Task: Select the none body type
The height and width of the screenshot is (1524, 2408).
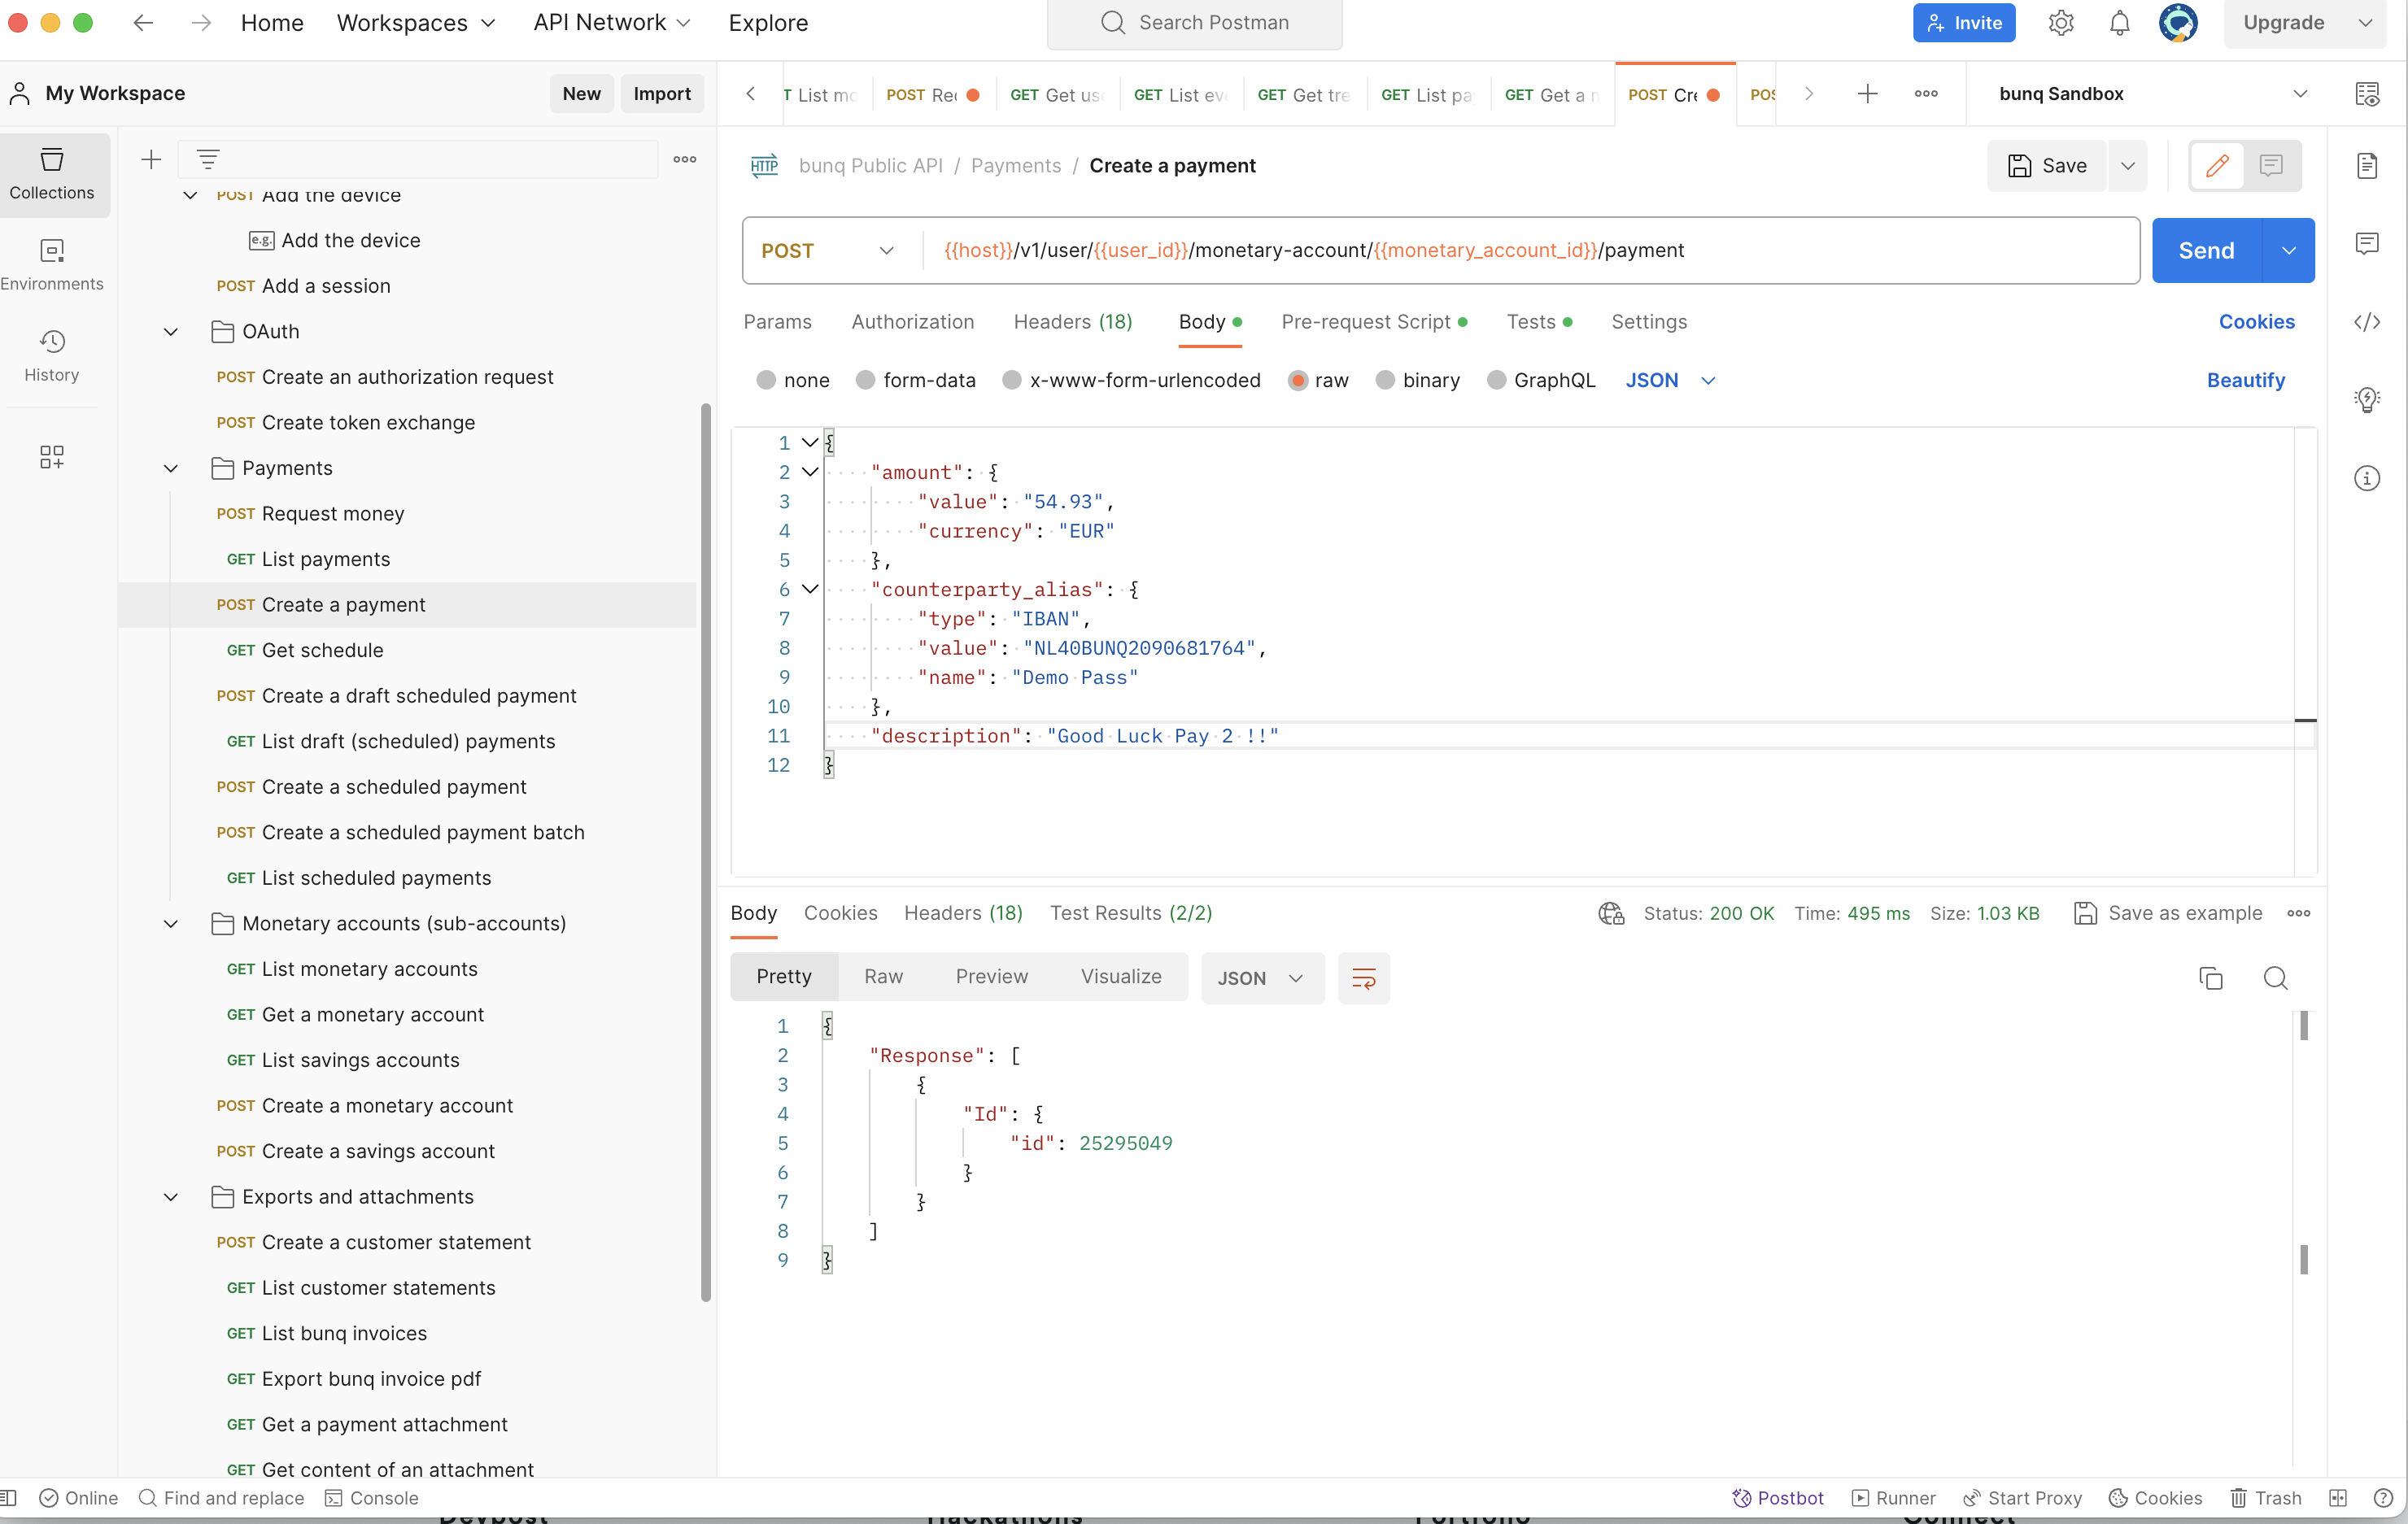Action: pos(766,381)
